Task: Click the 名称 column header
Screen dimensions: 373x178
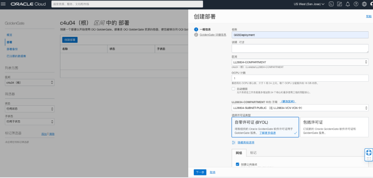Action: pyautogui.click(x=65, y=49)
